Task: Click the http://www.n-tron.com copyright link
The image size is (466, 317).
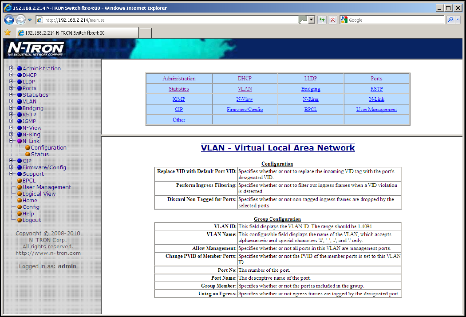Action: pyautogui.click(x=48, y=253)
